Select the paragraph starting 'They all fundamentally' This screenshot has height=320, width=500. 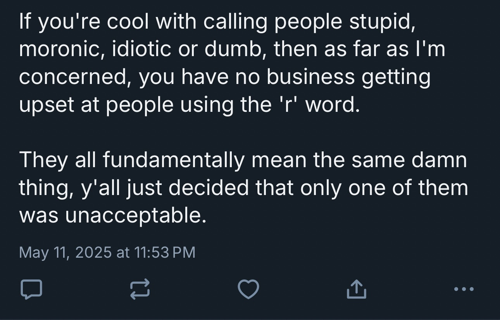(243, 188)
